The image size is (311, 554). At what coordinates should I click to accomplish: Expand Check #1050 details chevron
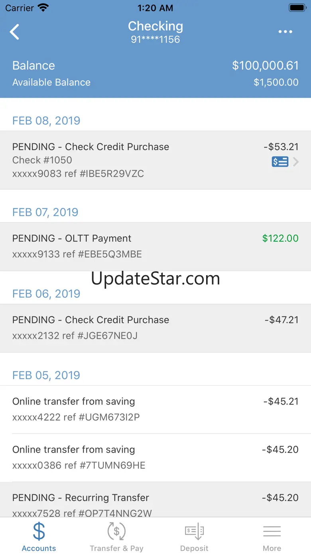tap(296, 162)
